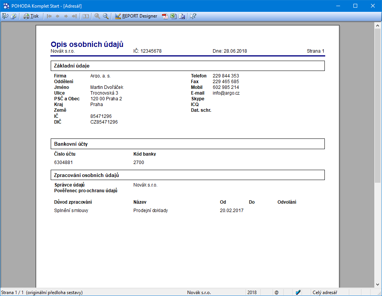Toggle two-page view icon
The image size is (382, 296).
pos(85,16)
